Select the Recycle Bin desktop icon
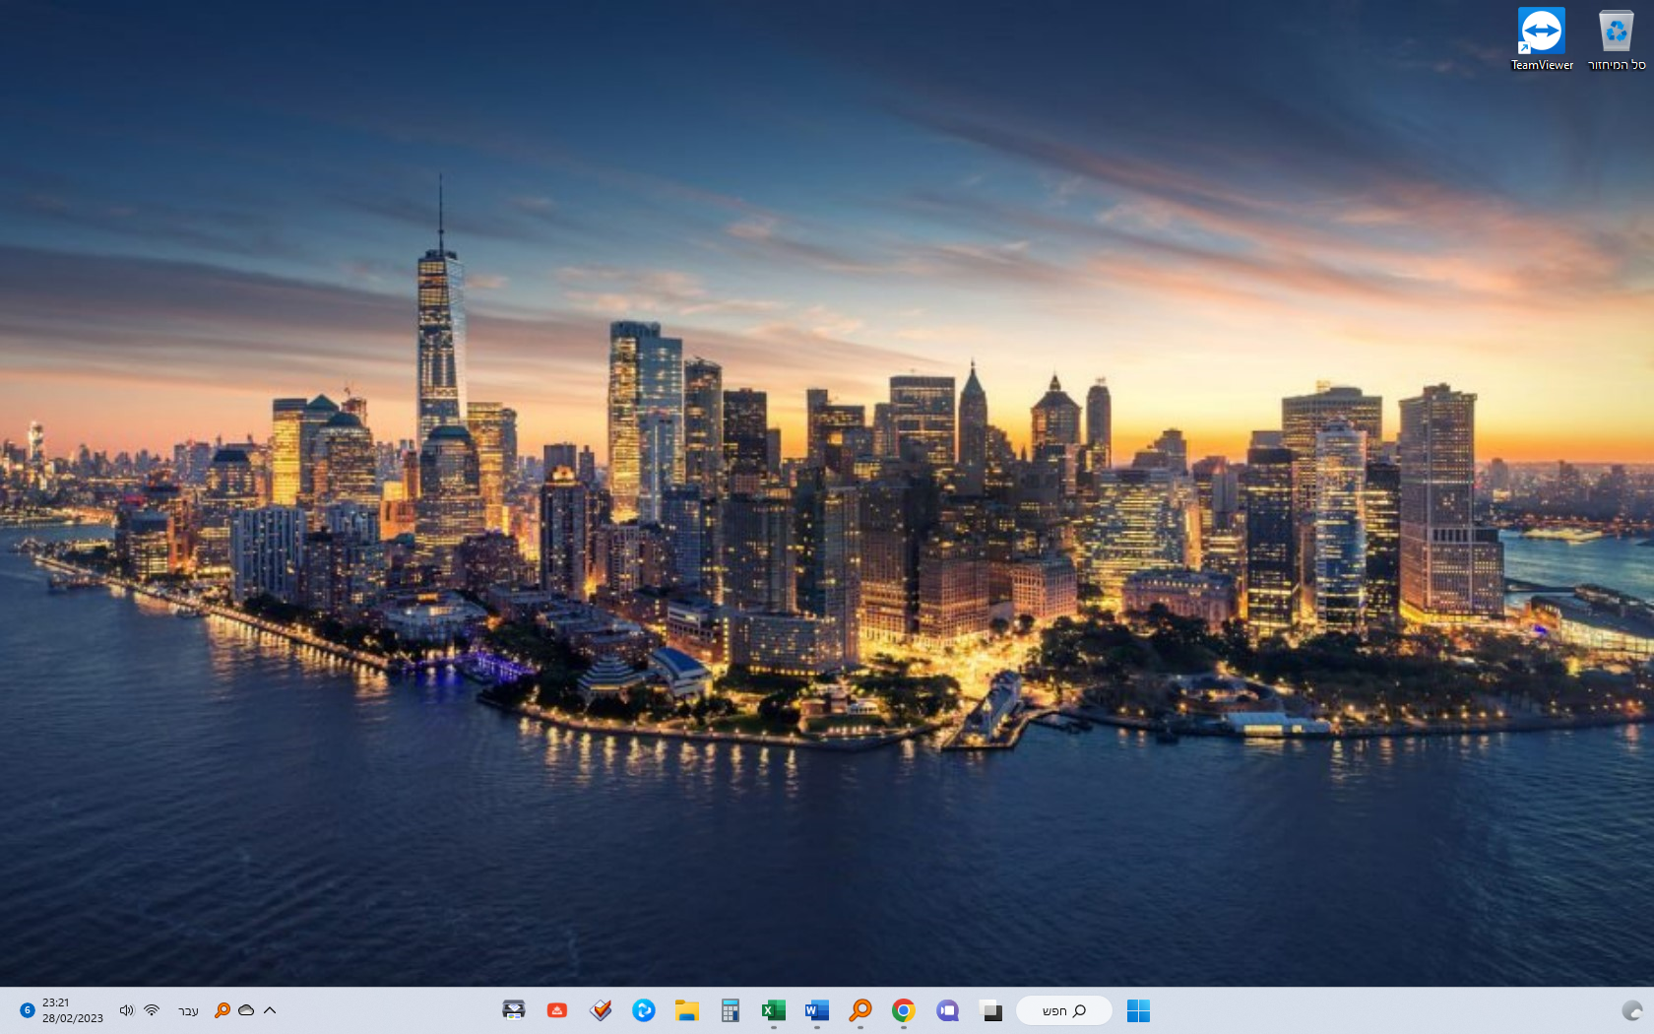 (1617, 39)
